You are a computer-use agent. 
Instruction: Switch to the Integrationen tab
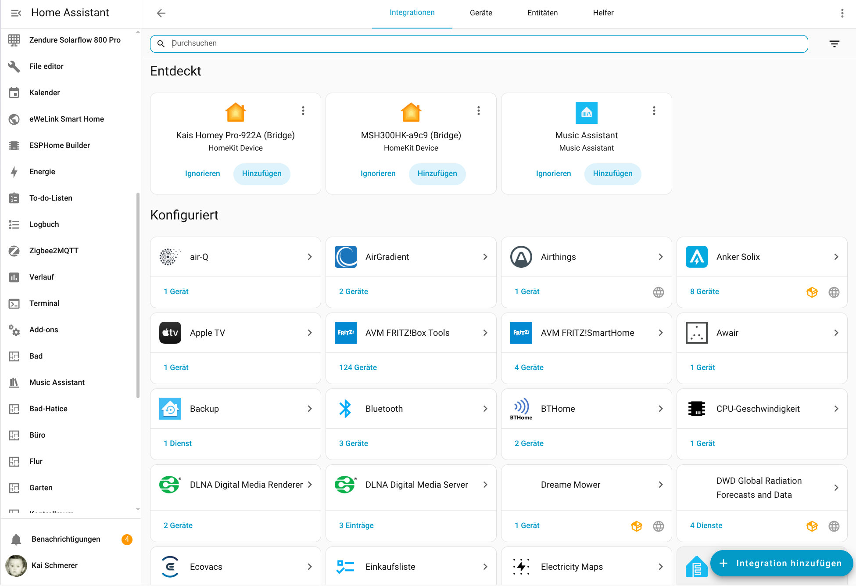(x=412, y=13)
